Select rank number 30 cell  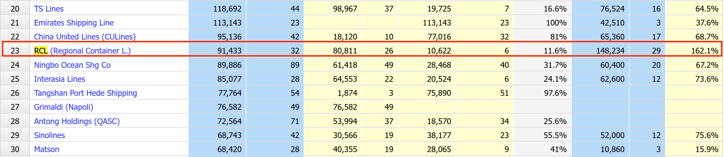[15, 149]
